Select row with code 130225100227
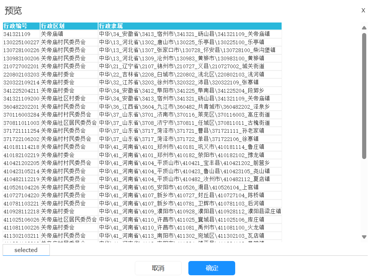Viewport: 370px width, 279px height. click(x=21, y=42)
